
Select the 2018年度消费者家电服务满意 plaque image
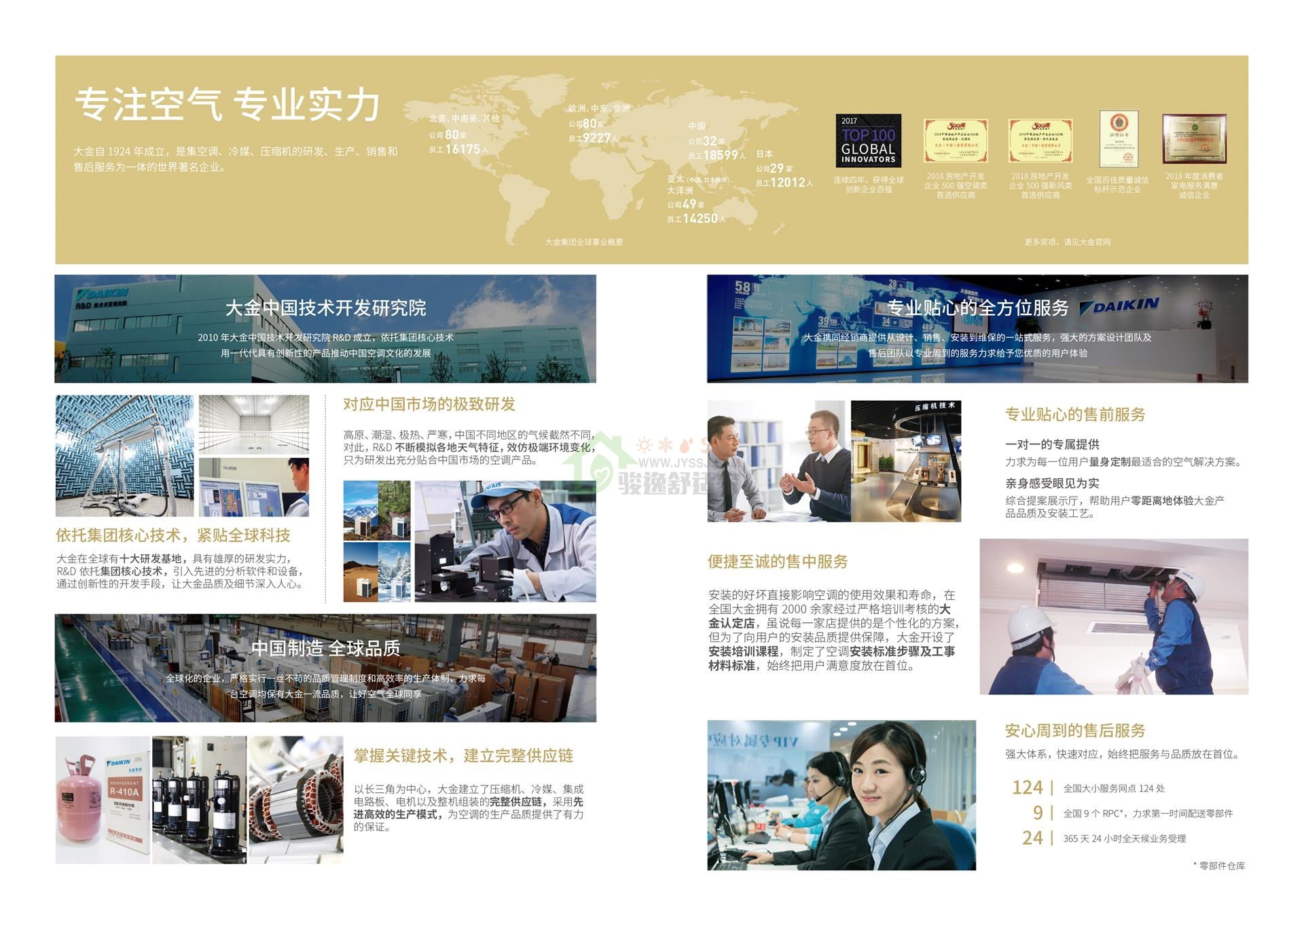pyautogui.click(x=1194, y=139)
